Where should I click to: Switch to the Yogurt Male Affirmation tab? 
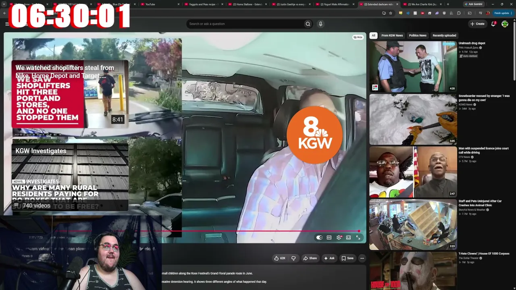pyautogui.click(x=335, y=4)
